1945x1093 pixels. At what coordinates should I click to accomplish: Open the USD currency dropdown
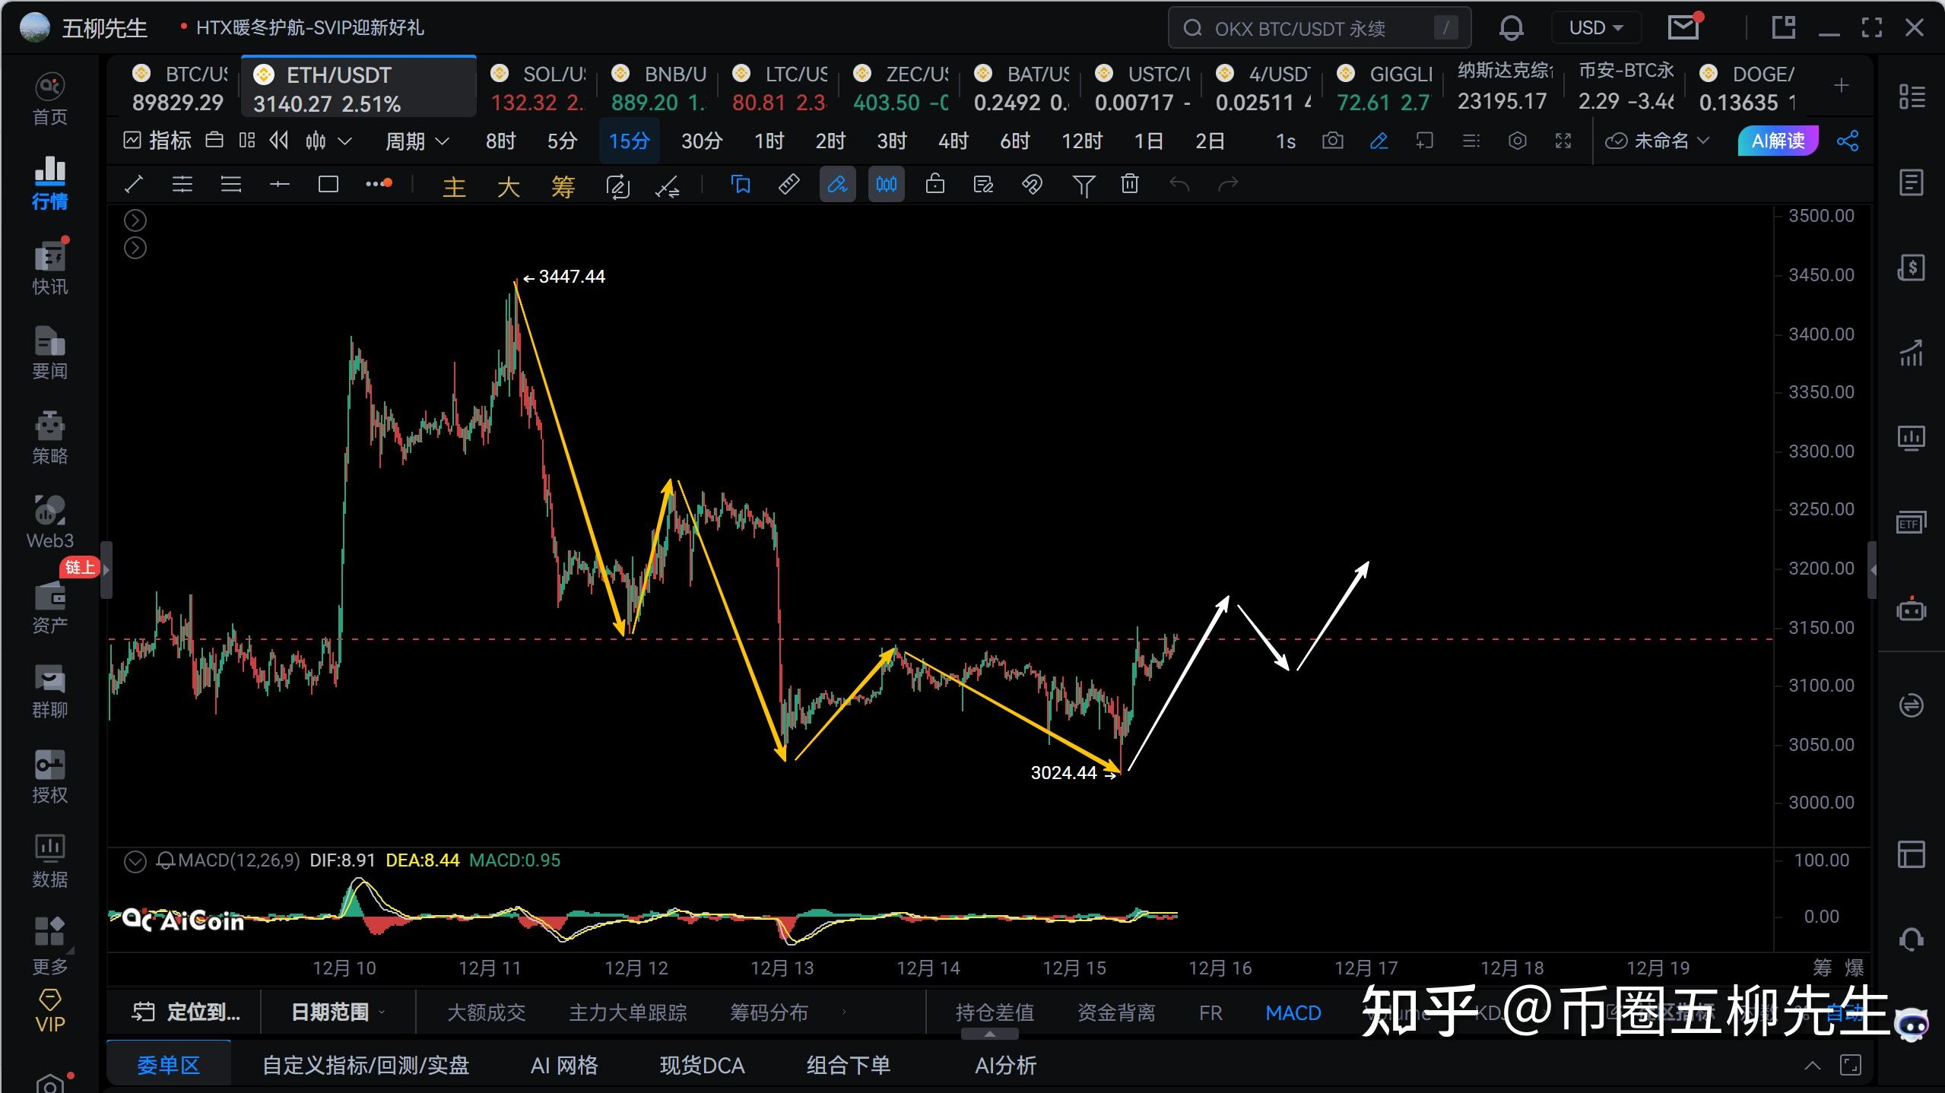coord(1595,28)
